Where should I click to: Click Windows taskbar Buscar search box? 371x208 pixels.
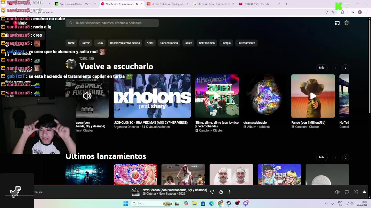coord(152,203)
